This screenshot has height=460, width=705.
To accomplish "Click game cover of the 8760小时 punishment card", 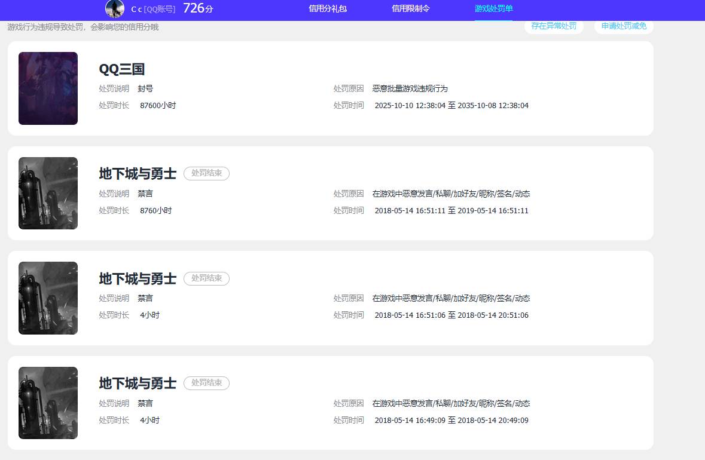I will 48,193.
